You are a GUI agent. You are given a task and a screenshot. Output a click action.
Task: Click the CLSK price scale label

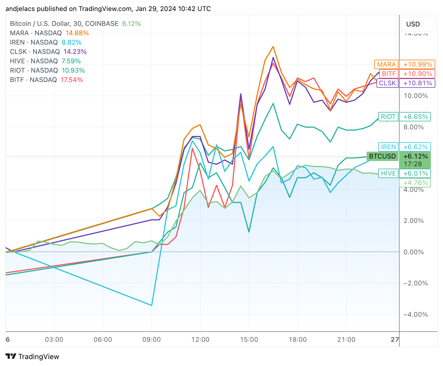point(387,83)
